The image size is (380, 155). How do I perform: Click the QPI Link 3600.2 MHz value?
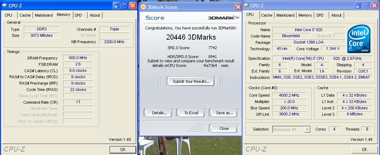(x=290, y=114)
